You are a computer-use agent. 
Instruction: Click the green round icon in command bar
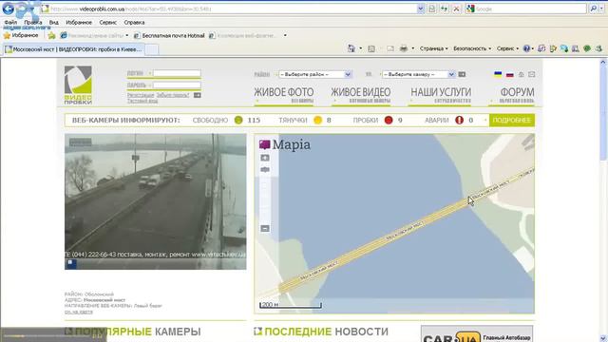(x=587, y=48)
